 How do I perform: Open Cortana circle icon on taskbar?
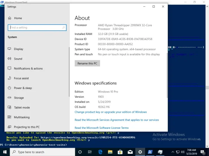tap(80, 152)
